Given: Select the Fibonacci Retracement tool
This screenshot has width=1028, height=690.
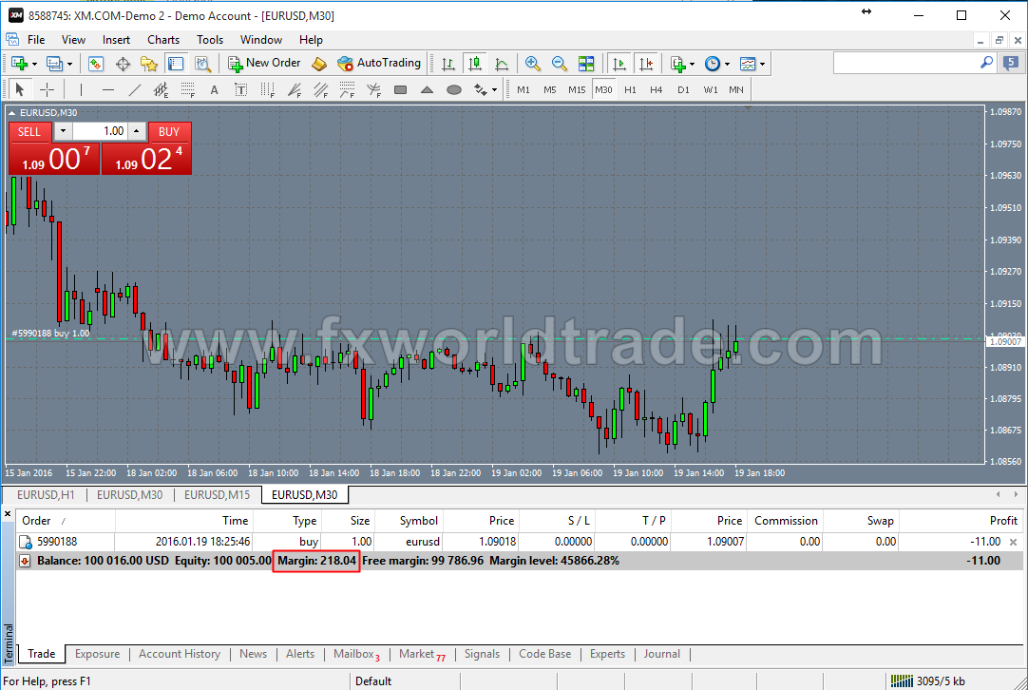Looking at the screenshot, I should pyautogui.click(x=188, y=89).
